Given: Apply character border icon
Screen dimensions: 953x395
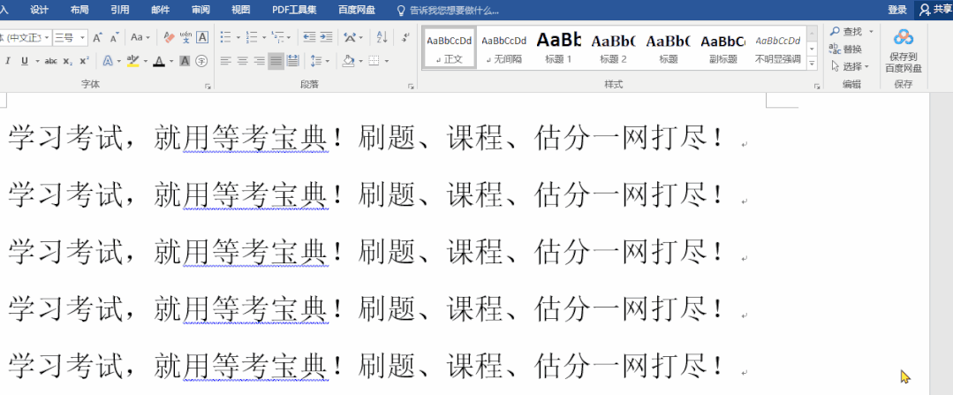Looking at the screenshot, I should 201,38.
